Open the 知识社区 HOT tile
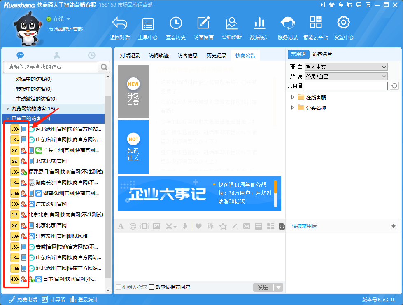This screenshot has width=403, height=305. 133,147
